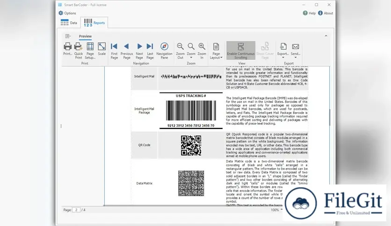
Task: Click the Data Matrix barcode image
Action: (x=191, y=183)
